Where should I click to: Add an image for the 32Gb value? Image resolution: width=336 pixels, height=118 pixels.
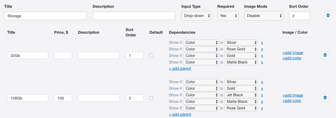coord(293,53)
